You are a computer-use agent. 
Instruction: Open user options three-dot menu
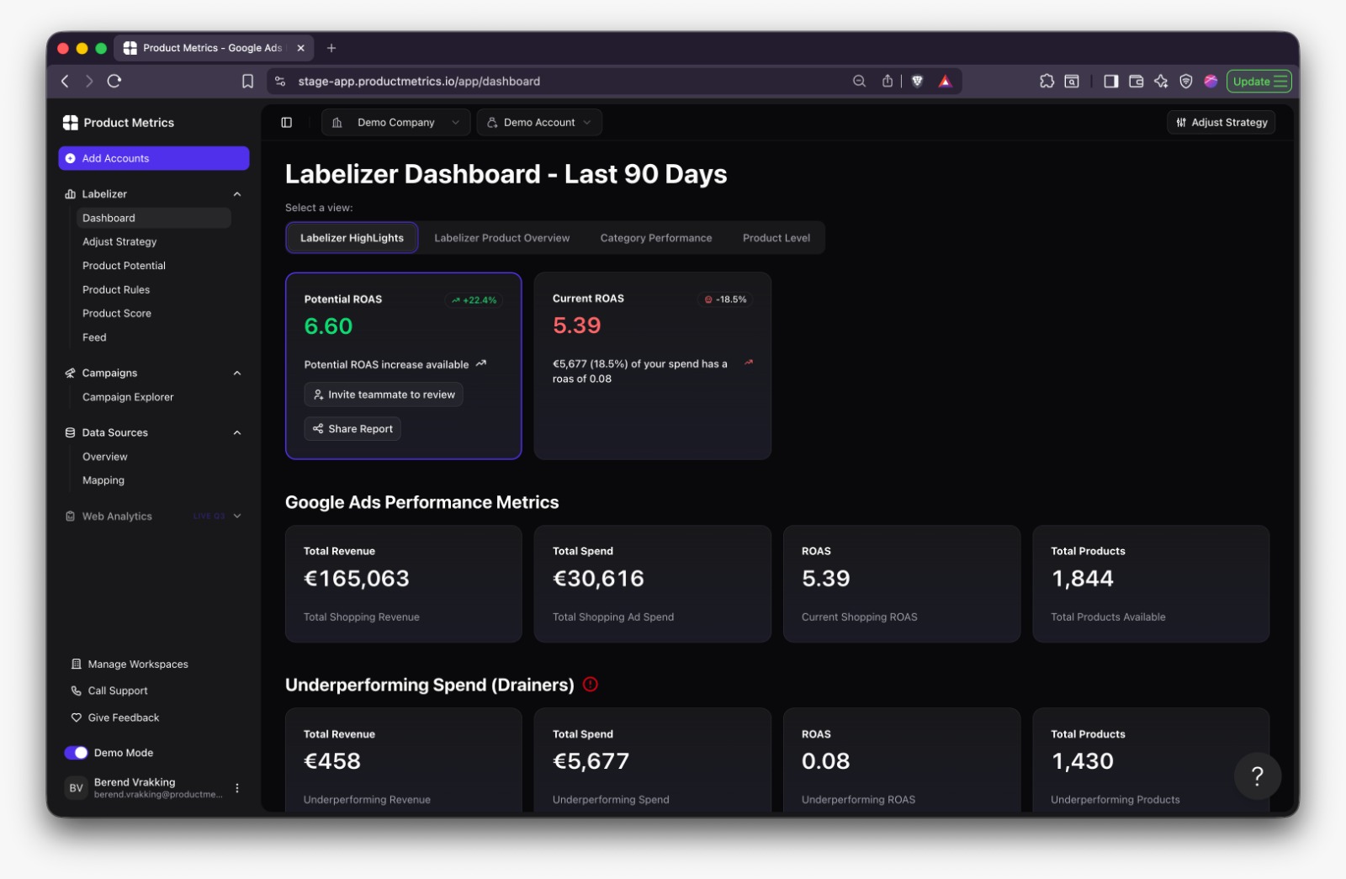237,788
